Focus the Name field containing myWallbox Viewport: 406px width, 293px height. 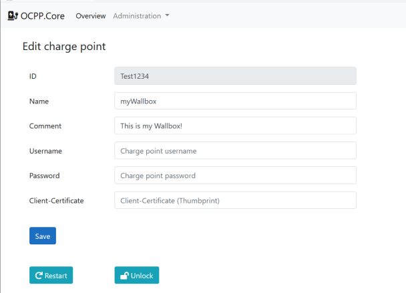coord(235,101)
